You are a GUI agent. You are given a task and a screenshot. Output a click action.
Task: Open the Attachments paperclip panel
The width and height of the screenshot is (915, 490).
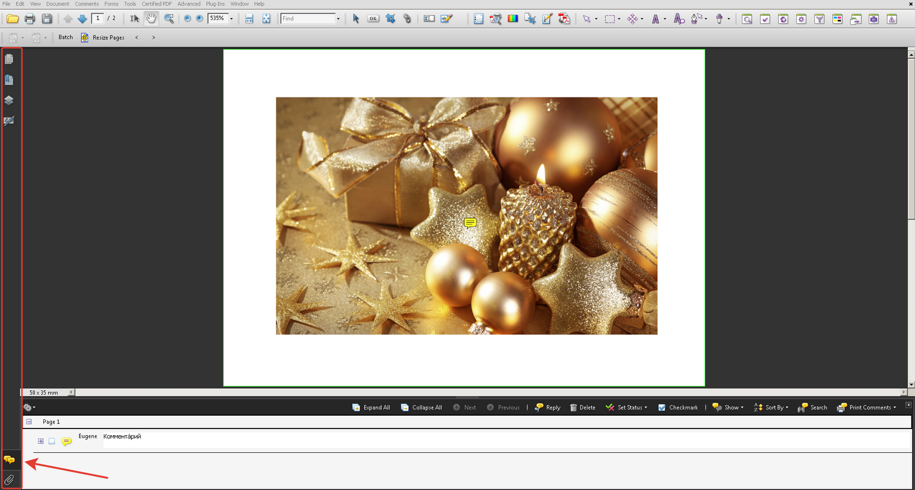click(x=9, y=480)
